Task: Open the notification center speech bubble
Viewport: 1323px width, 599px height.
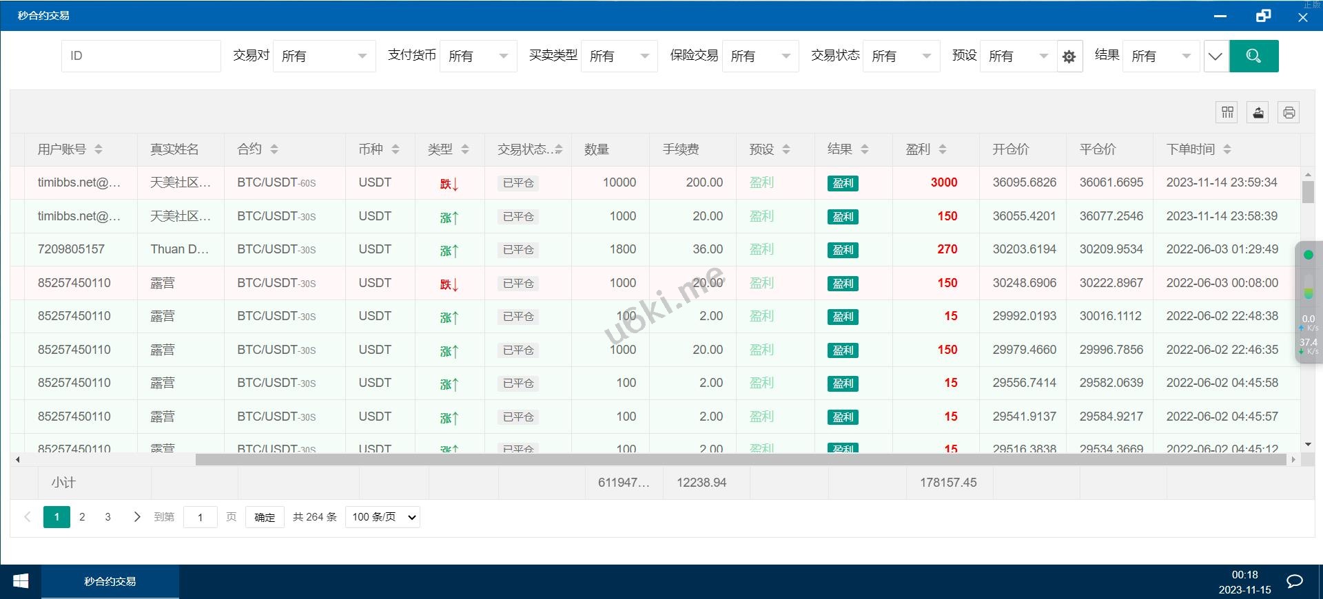Action: coord(1295,582)
